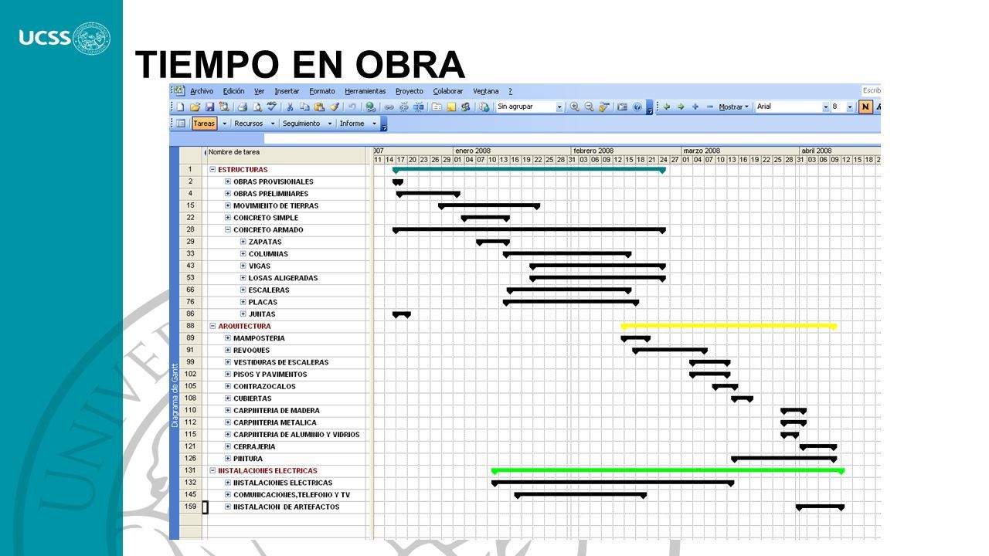Collapse the ARQUITECTURA summary task
This screenshot has height=556, width=989.
coord(212,326)
